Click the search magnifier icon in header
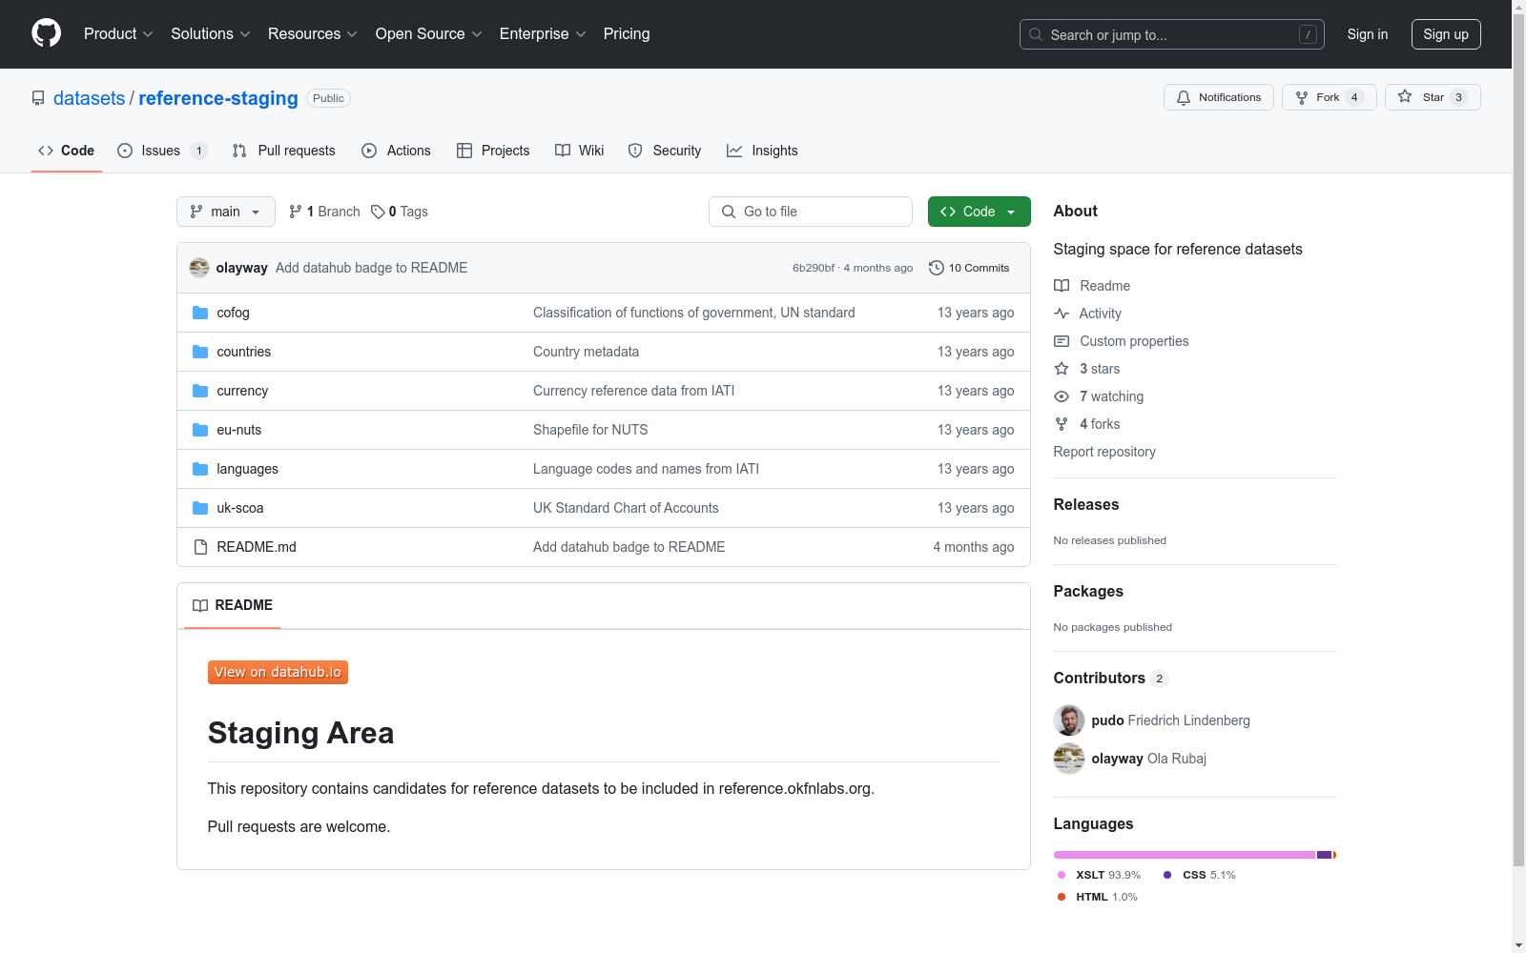The image size is (1526, 953). click(1036, 34)
